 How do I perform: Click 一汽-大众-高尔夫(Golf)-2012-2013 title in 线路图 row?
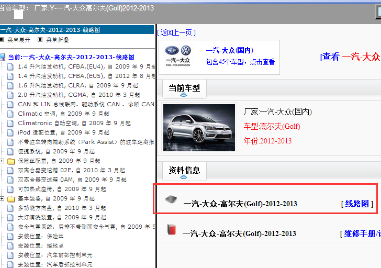pos(240,204)
